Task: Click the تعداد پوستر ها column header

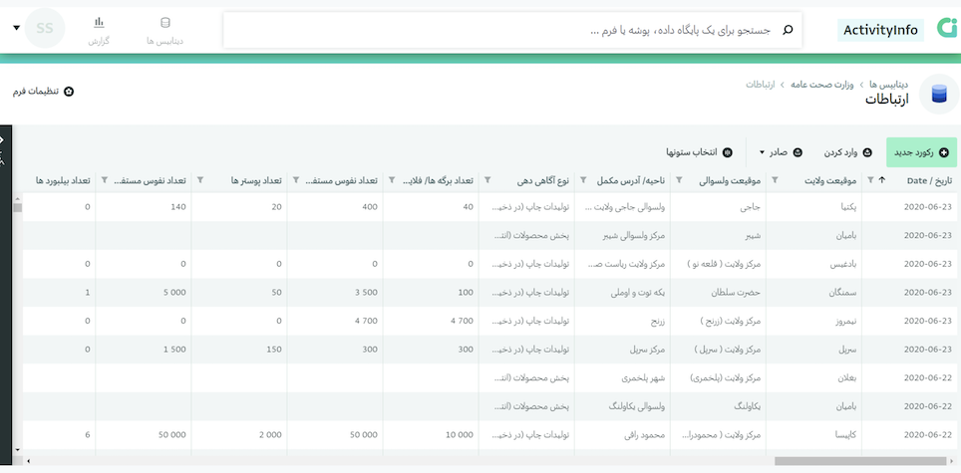Action: 256,180
